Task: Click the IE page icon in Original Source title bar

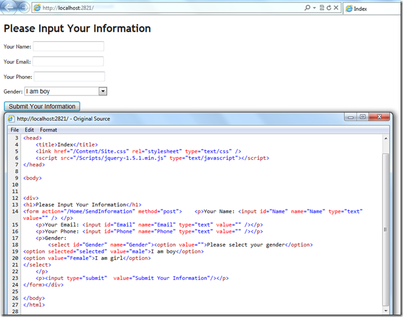Action: pos(10,119)
